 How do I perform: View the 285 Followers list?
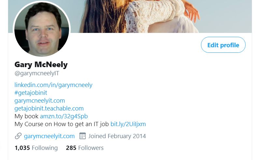(85, 148)
